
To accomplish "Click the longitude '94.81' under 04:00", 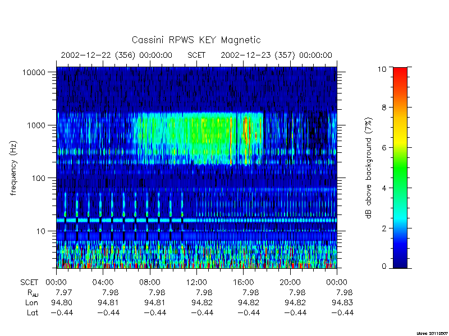I will (x=108, y=302).
